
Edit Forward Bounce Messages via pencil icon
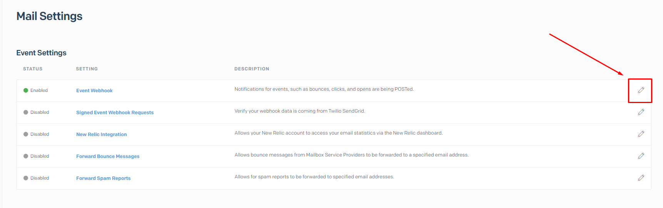[x=641, y=156]
